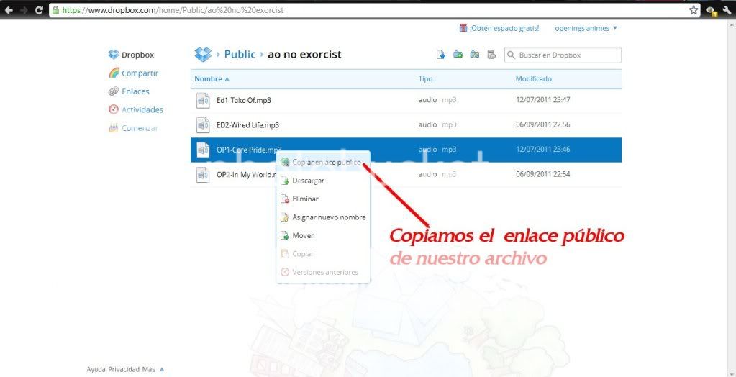
Task: Expand the Mas footer menu arrow
Action: click(162, 370)
